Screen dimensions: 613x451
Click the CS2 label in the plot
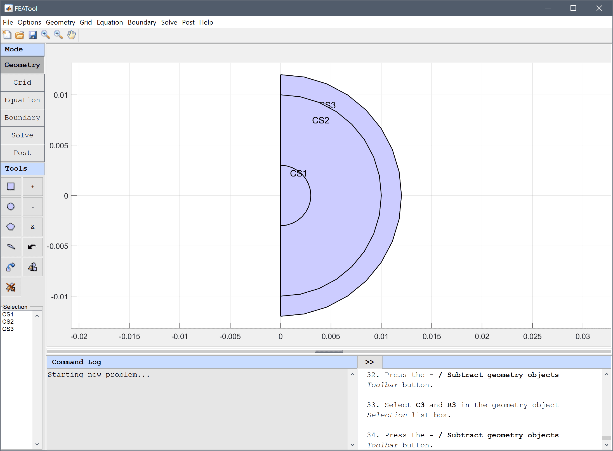(x=320, y=120)
